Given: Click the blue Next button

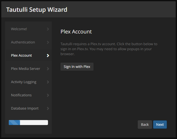Looking at the screenshot, I should tap(160, 125).
